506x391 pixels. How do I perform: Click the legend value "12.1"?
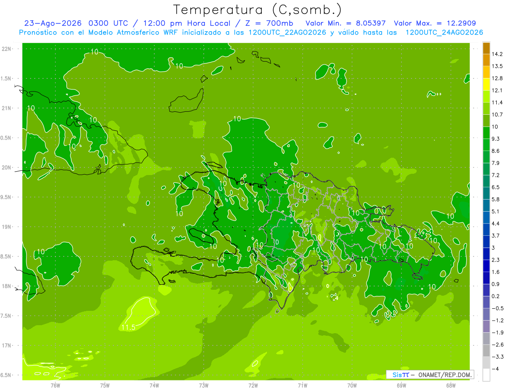point(497,90)
